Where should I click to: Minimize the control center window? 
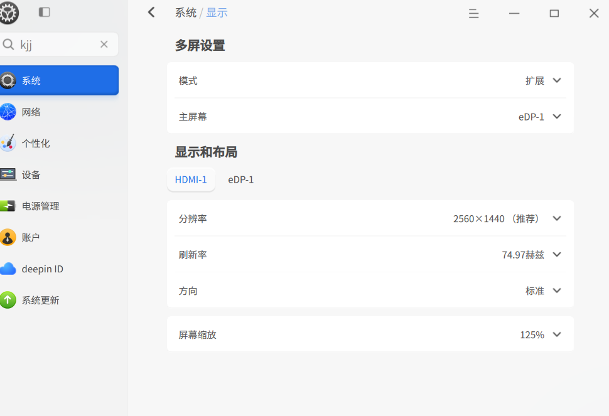click(514, 13)
